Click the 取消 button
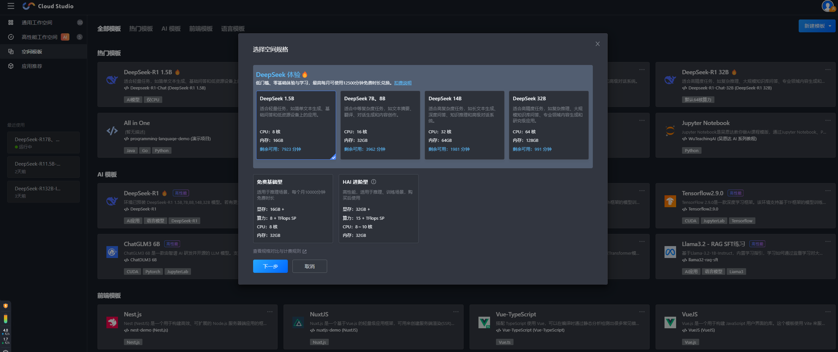 [x=310, y=266]
